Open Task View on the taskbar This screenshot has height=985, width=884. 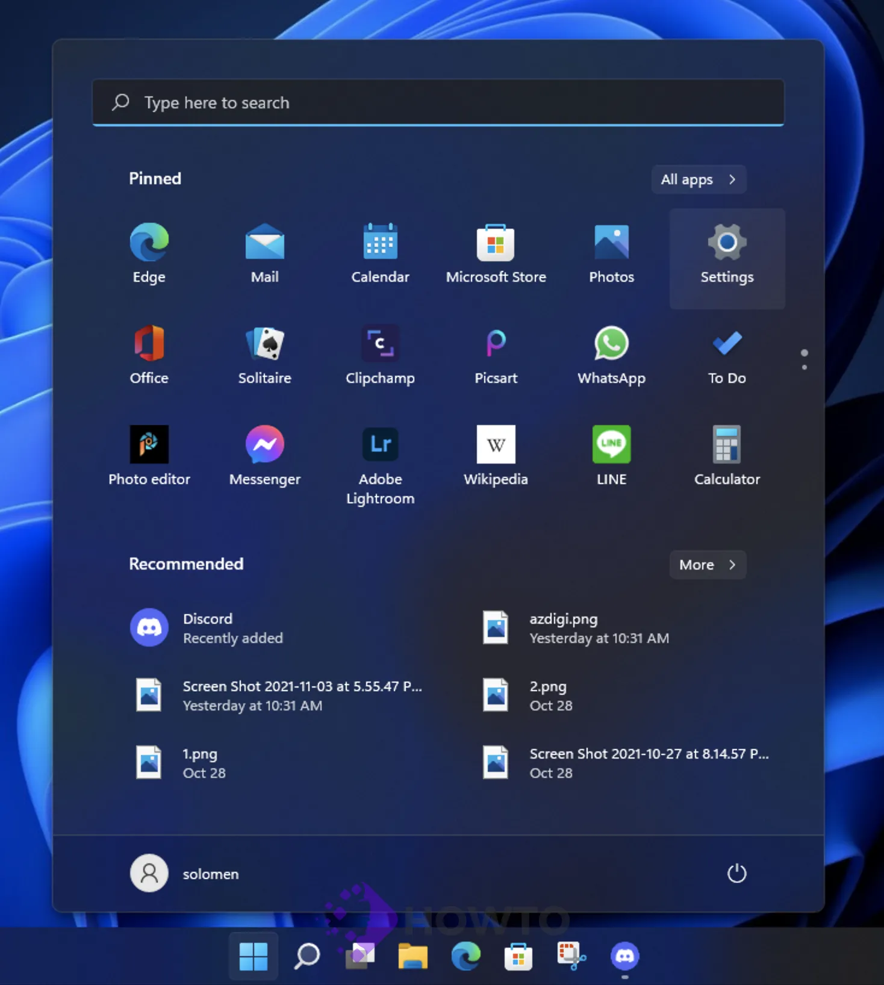tap(360, 955)
